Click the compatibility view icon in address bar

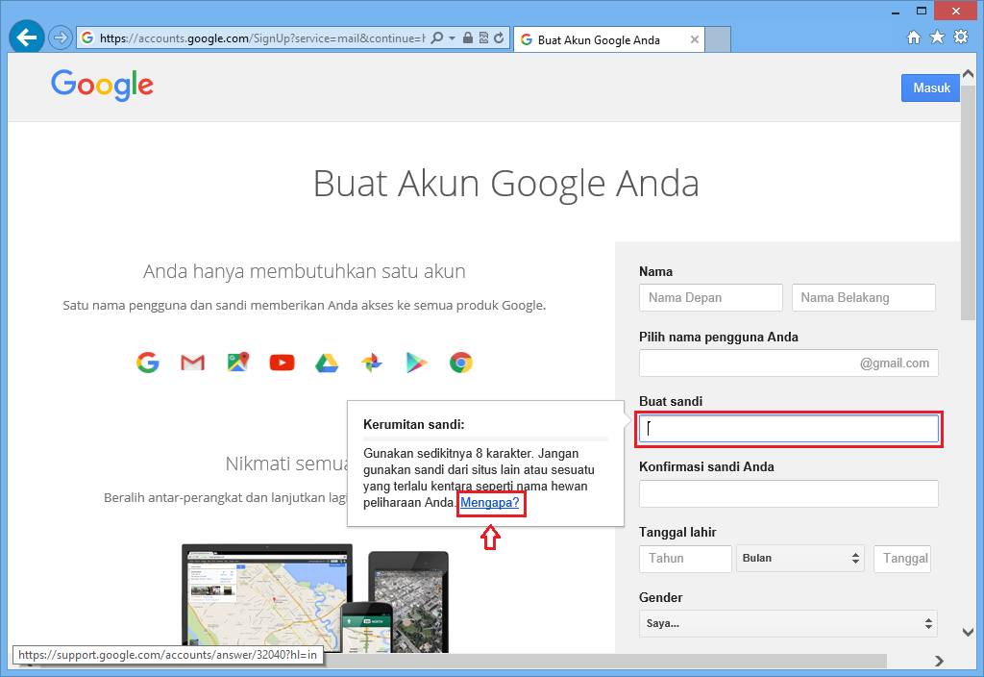484,38
